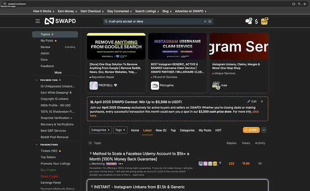Expand Earn Money menu

pyautogui.click(x=67, y=11)
